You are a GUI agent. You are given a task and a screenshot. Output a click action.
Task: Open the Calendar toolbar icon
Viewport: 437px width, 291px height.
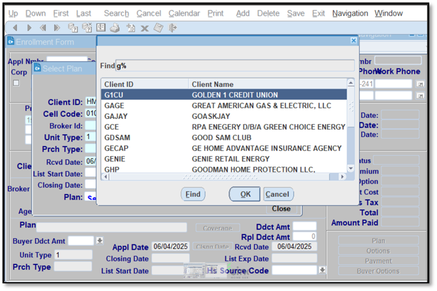(x=101, y=27)
